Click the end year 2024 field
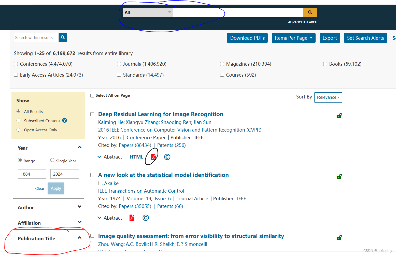Screen dimensions: 396x255 click(x=65, y=174)
